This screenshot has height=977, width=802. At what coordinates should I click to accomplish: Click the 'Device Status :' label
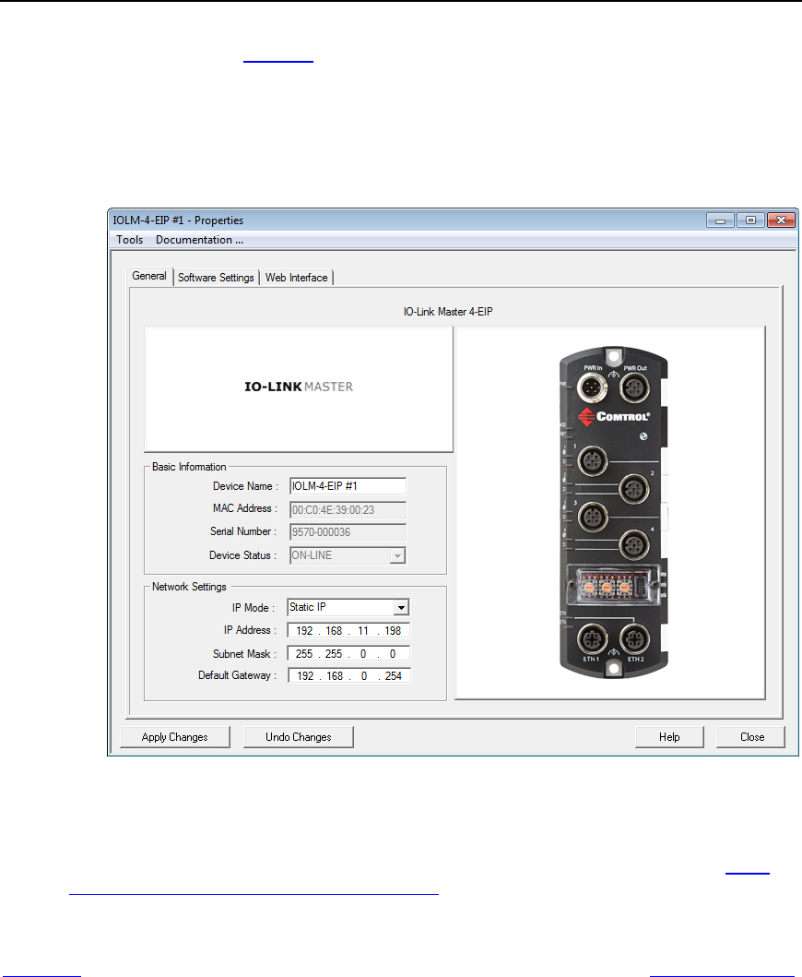[242, 555]
